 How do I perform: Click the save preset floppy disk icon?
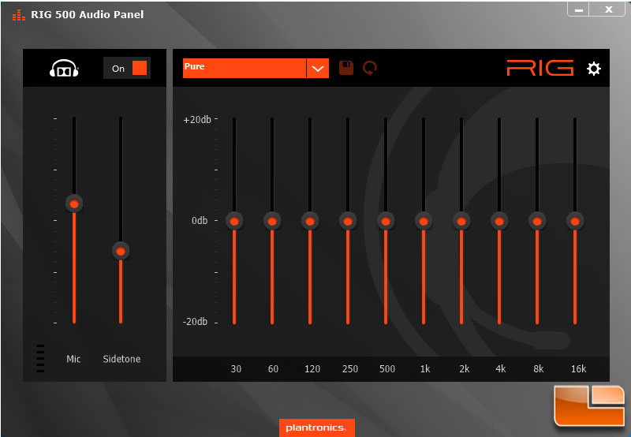pyautogui.click(x=346, y=68)
